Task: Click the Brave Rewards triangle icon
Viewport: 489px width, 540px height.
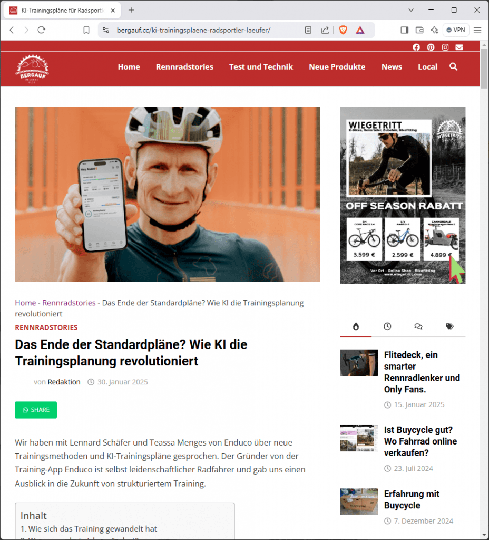Action: tap(360, 30)
